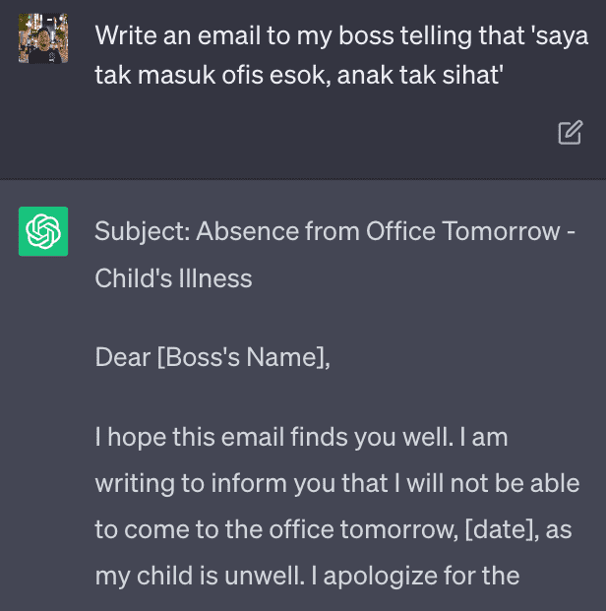Select the '[Boss's Name]' placeholder text
The image size is (606, 611).
[240, 358]
